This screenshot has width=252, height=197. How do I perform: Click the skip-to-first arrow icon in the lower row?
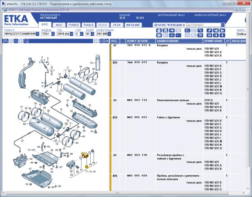click(209, 35)
